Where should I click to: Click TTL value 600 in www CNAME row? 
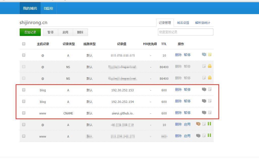point(164,113)
